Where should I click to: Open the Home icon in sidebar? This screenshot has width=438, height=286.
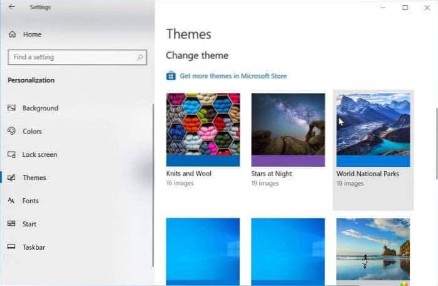[13, 34]
